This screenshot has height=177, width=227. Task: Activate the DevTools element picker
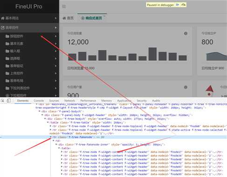point(2,101)
